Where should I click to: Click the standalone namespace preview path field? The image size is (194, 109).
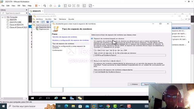pos(129,72)
